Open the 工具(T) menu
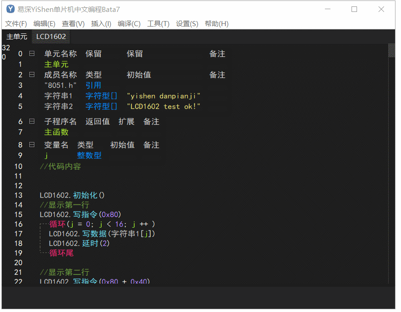Screen dimensions: 401x312 click(x=158, y=24)
